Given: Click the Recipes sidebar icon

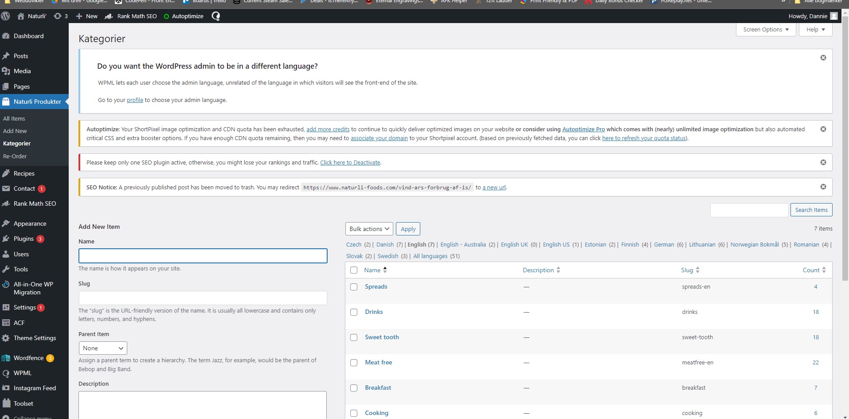Looking at the screenshot, I should (x=6, y=173).
